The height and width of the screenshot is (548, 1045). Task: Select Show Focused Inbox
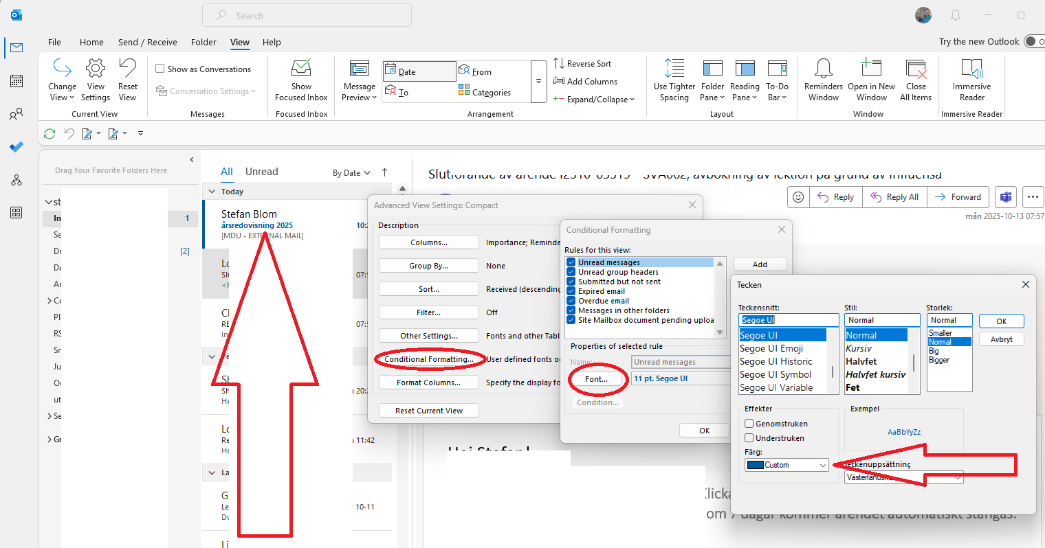[300, 79]
